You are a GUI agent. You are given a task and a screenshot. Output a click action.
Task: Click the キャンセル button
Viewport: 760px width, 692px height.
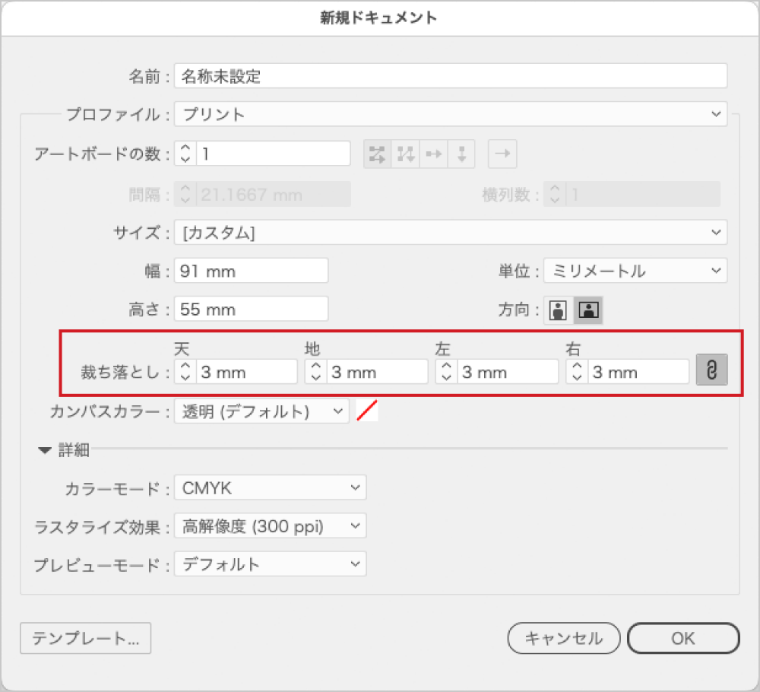tap(564, 639)
